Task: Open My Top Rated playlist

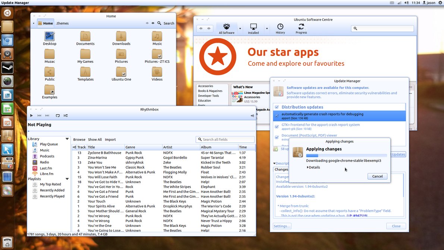Action: pos(50,184)
